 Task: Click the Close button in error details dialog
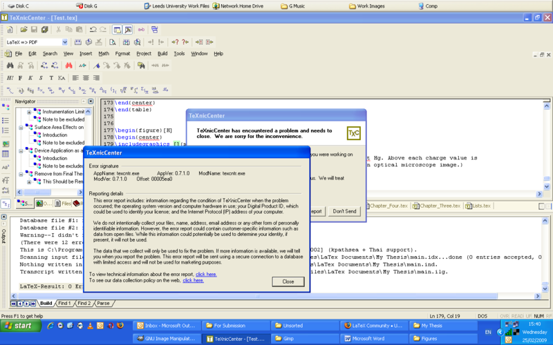click(288, 282)
